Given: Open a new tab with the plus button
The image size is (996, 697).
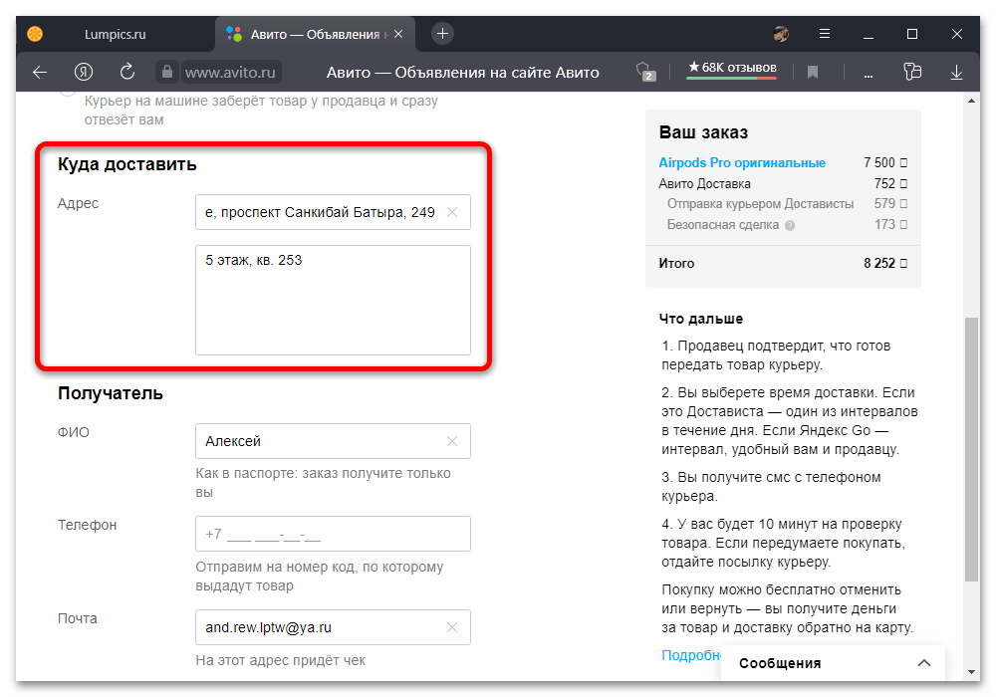Looking at the screenshot, I should tap(443, 34).
